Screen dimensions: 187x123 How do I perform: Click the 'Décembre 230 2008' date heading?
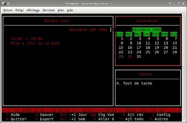click(88, 29)
